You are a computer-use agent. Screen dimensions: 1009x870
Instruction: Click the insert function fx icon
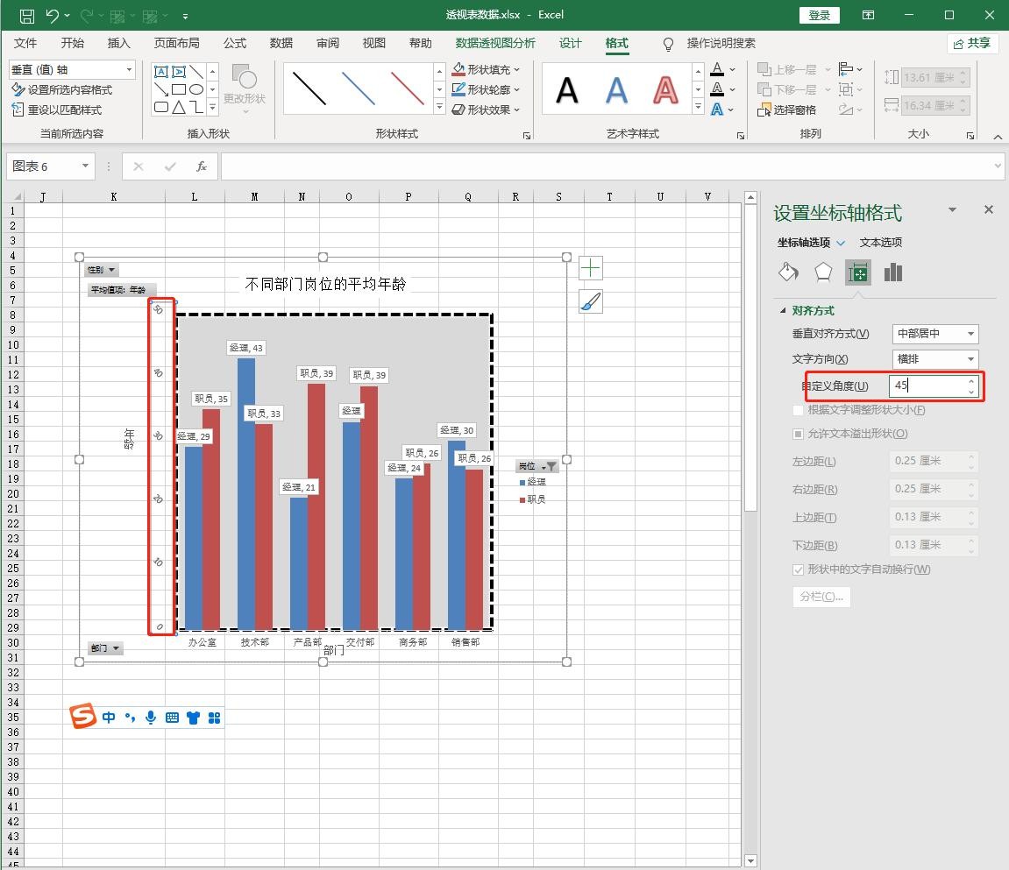[201, 166]
